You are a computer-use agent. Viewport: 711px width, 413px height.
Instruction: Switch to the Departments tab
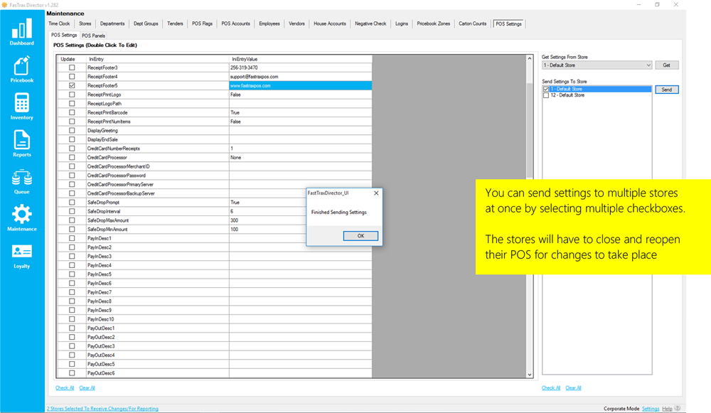(112, 23)
